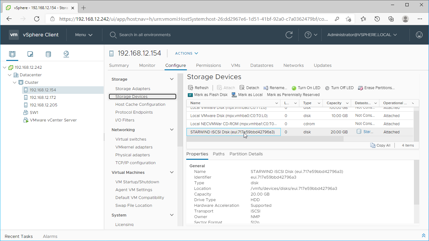The image size is (429, 241).
Task: Open VMkernel adapters settings
Action: click(x=134, y=147)
